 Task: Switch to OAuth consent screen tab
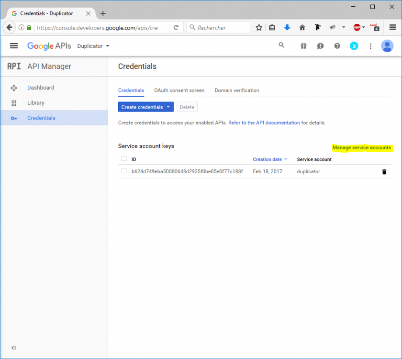click(x=179, y=90)
